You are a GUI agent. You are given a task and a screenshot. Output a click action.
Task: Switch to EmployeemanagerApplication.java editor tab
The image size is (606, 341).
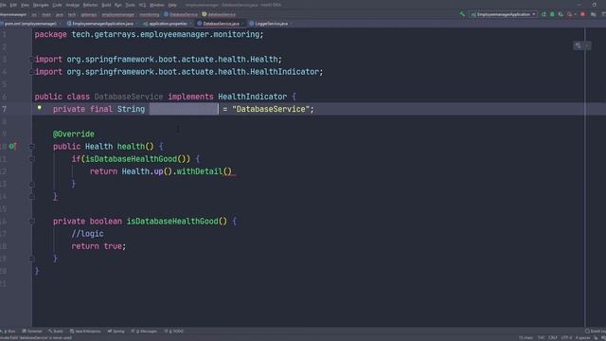(x=100, y=24)
